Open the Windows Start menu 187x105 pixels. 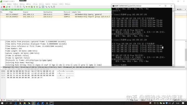point(2,103)
